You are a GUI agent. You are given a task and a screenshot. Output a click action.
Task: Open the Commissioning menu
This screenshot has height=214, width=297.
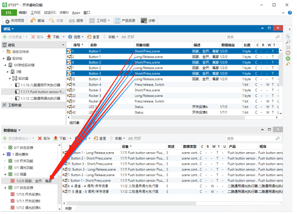[50, 13]
